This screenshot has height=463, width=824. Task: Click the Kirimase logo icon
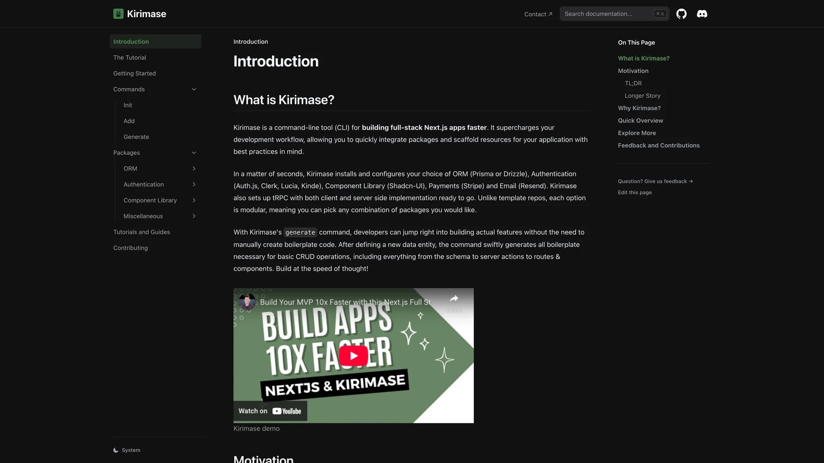pos(118,14)
